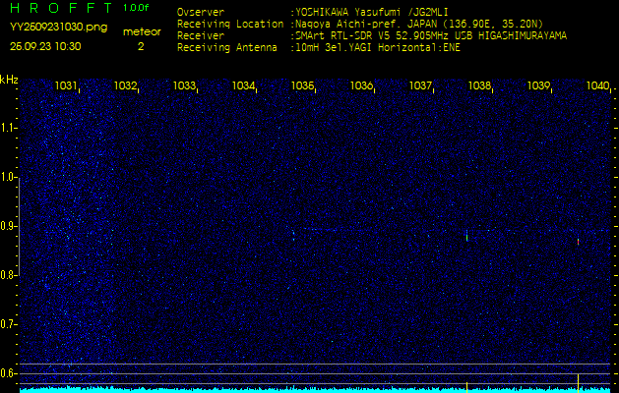The image size is (619, 393).
Task: Click the 1040 time marker
Action: (x=597, y=86)
